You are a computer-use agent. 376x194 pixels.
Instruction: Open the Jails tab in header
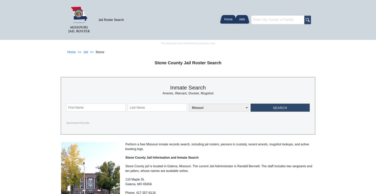point(242,19)
